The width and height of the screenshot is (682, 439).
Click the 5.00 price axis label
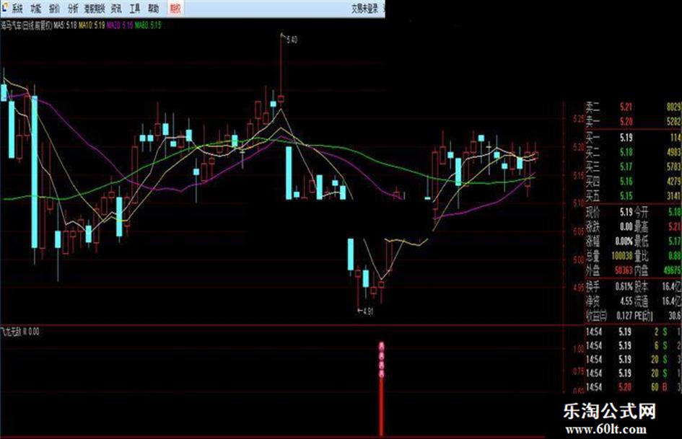click(579, 260)
